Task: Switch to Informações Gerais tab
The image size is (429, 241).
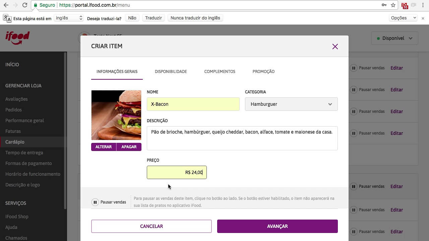Action: coord(117,72)
